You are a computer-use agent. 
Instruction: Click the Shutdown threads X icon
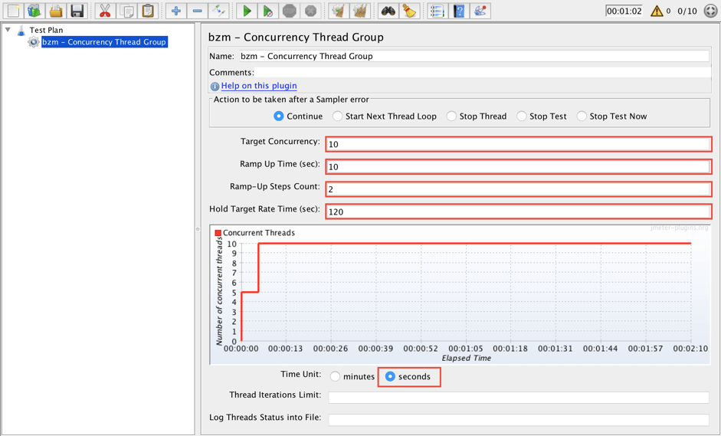[311, 11]
